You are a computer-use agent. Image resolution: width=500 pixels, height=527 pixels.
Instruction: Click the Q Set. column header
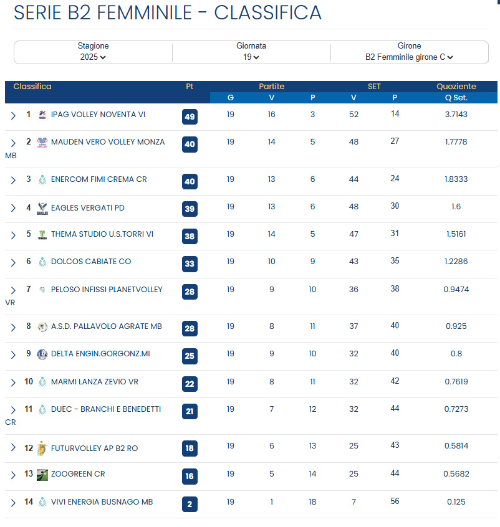[456, 98]
